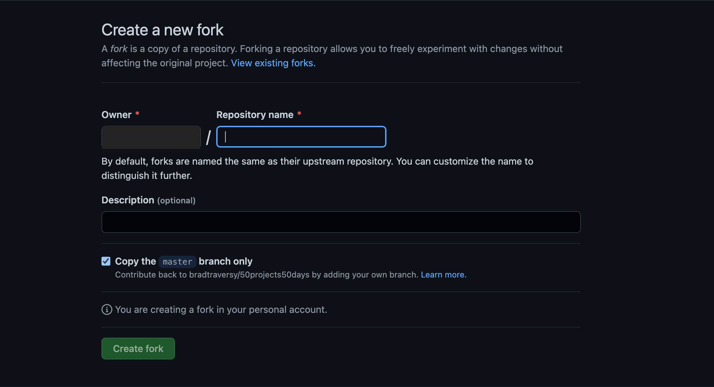Click the red asterisk beside Owner
Image resolution: width=714 pixels, height=387 pixels.
[x=137, y=114]
